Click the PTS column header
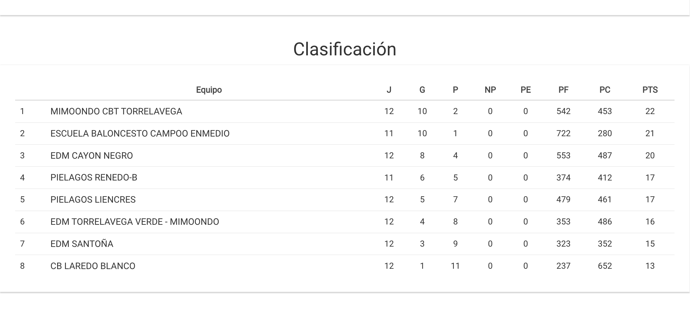The height and width of the screenshot is (310, 690). 650,90
